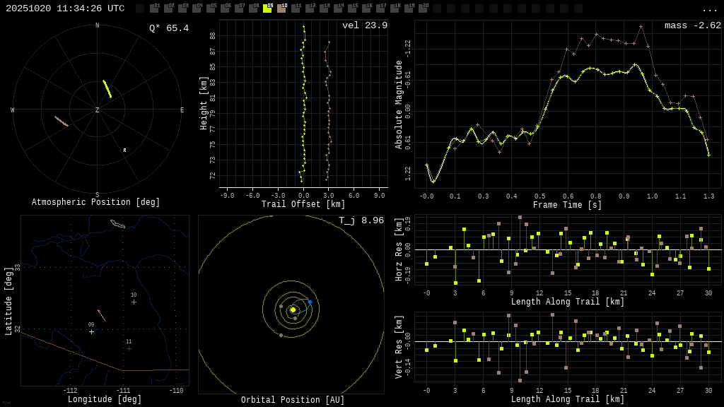Select the highlighted yellow station 09 swatch

(267, 8)
